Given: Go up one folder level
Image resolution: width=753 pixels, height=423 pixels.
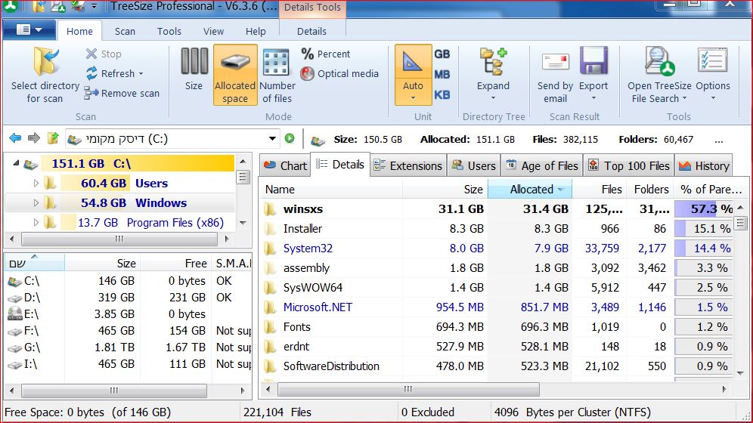Looking at the screenshot, I should (53, 138).
